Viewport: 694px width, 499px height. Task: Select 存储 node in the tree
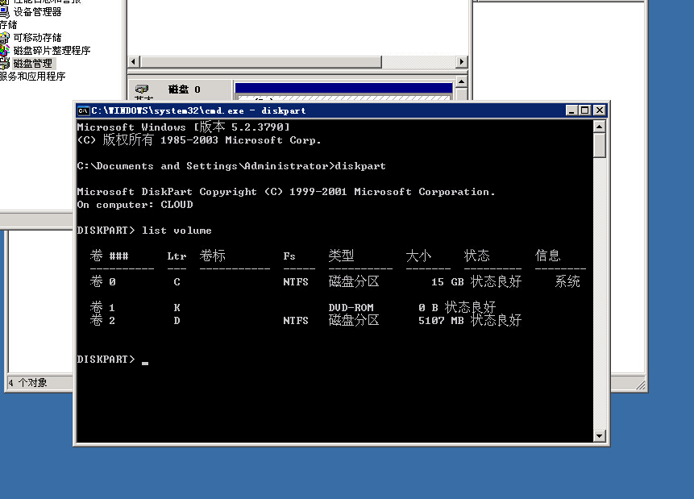coord(8,25)
